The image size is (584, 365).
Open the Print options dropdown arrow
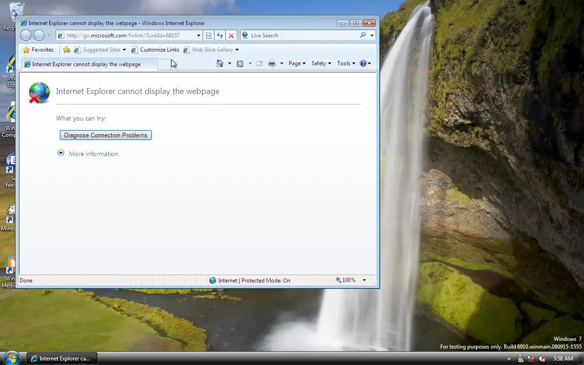point(282,63)
